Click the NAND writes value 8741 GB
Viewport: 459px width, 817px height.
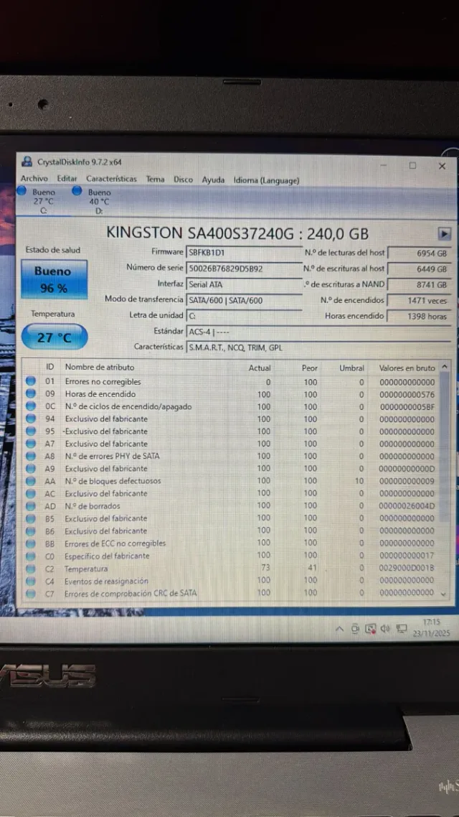[419, 284]
